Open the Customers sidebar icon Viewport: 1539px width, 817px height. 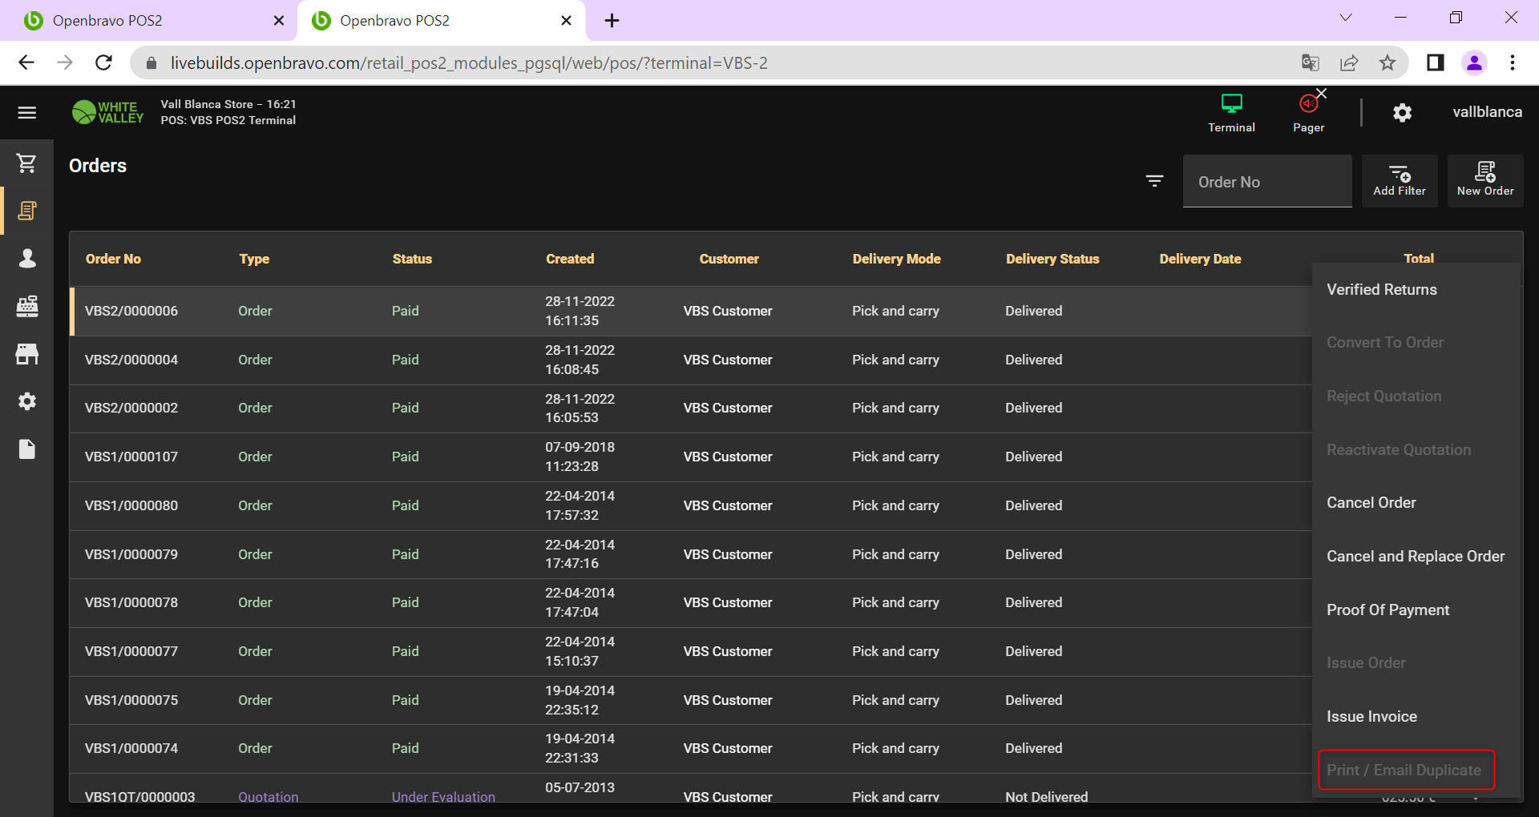[27, 258]
